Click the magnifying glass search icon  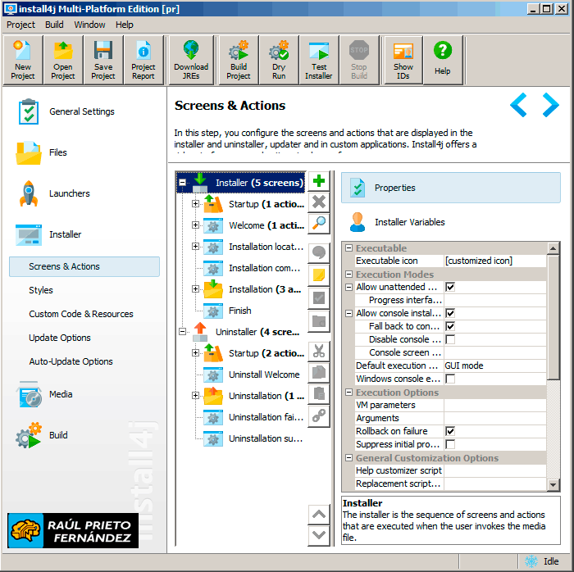pos(319,223)
